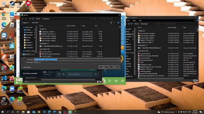The width and height of the screenshot is (204, 114).
Task: Open view options dropdown arrow in Save As
Action: 114,23
